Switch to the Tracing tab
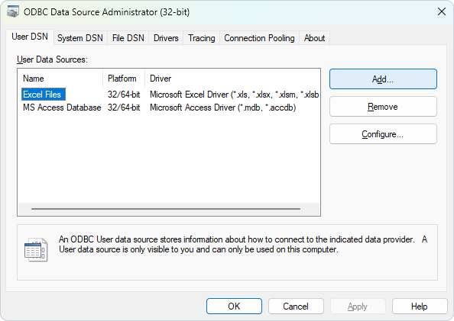 [202, 38]
